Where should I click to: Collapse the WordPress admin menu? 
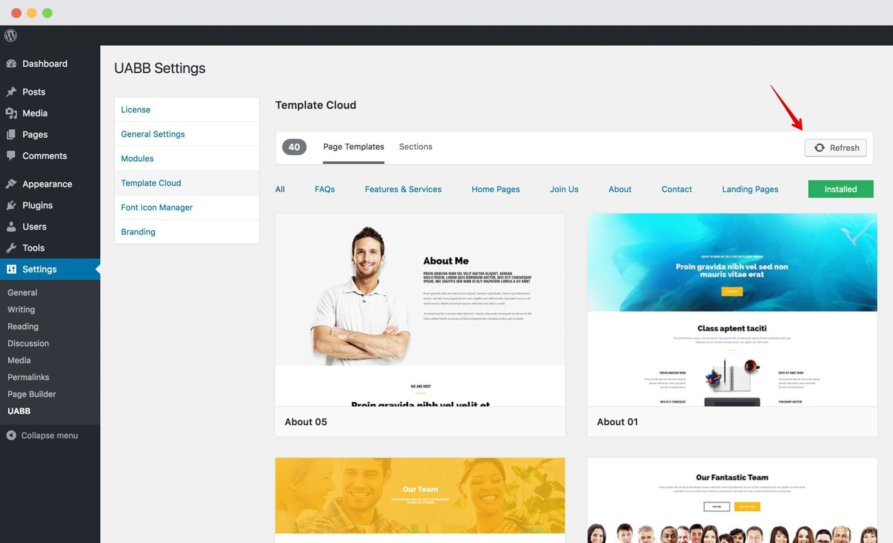[48, 436]
